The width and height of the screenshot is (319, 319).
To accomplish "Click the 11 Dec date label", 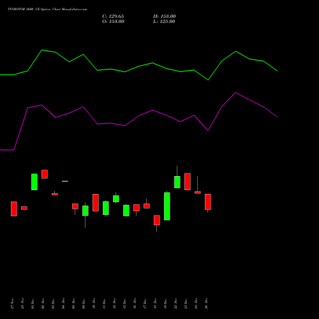I will click(104, 304).
